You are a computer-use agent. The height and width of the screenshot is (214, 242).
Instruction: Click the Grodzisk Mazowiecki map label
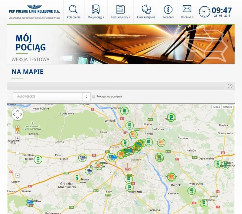coord(67,185)
